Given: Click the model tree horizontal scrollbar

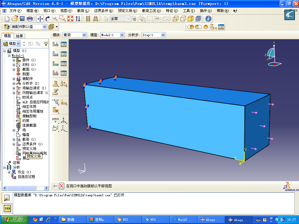Looking at the screenshot, I should pos(25,188).
